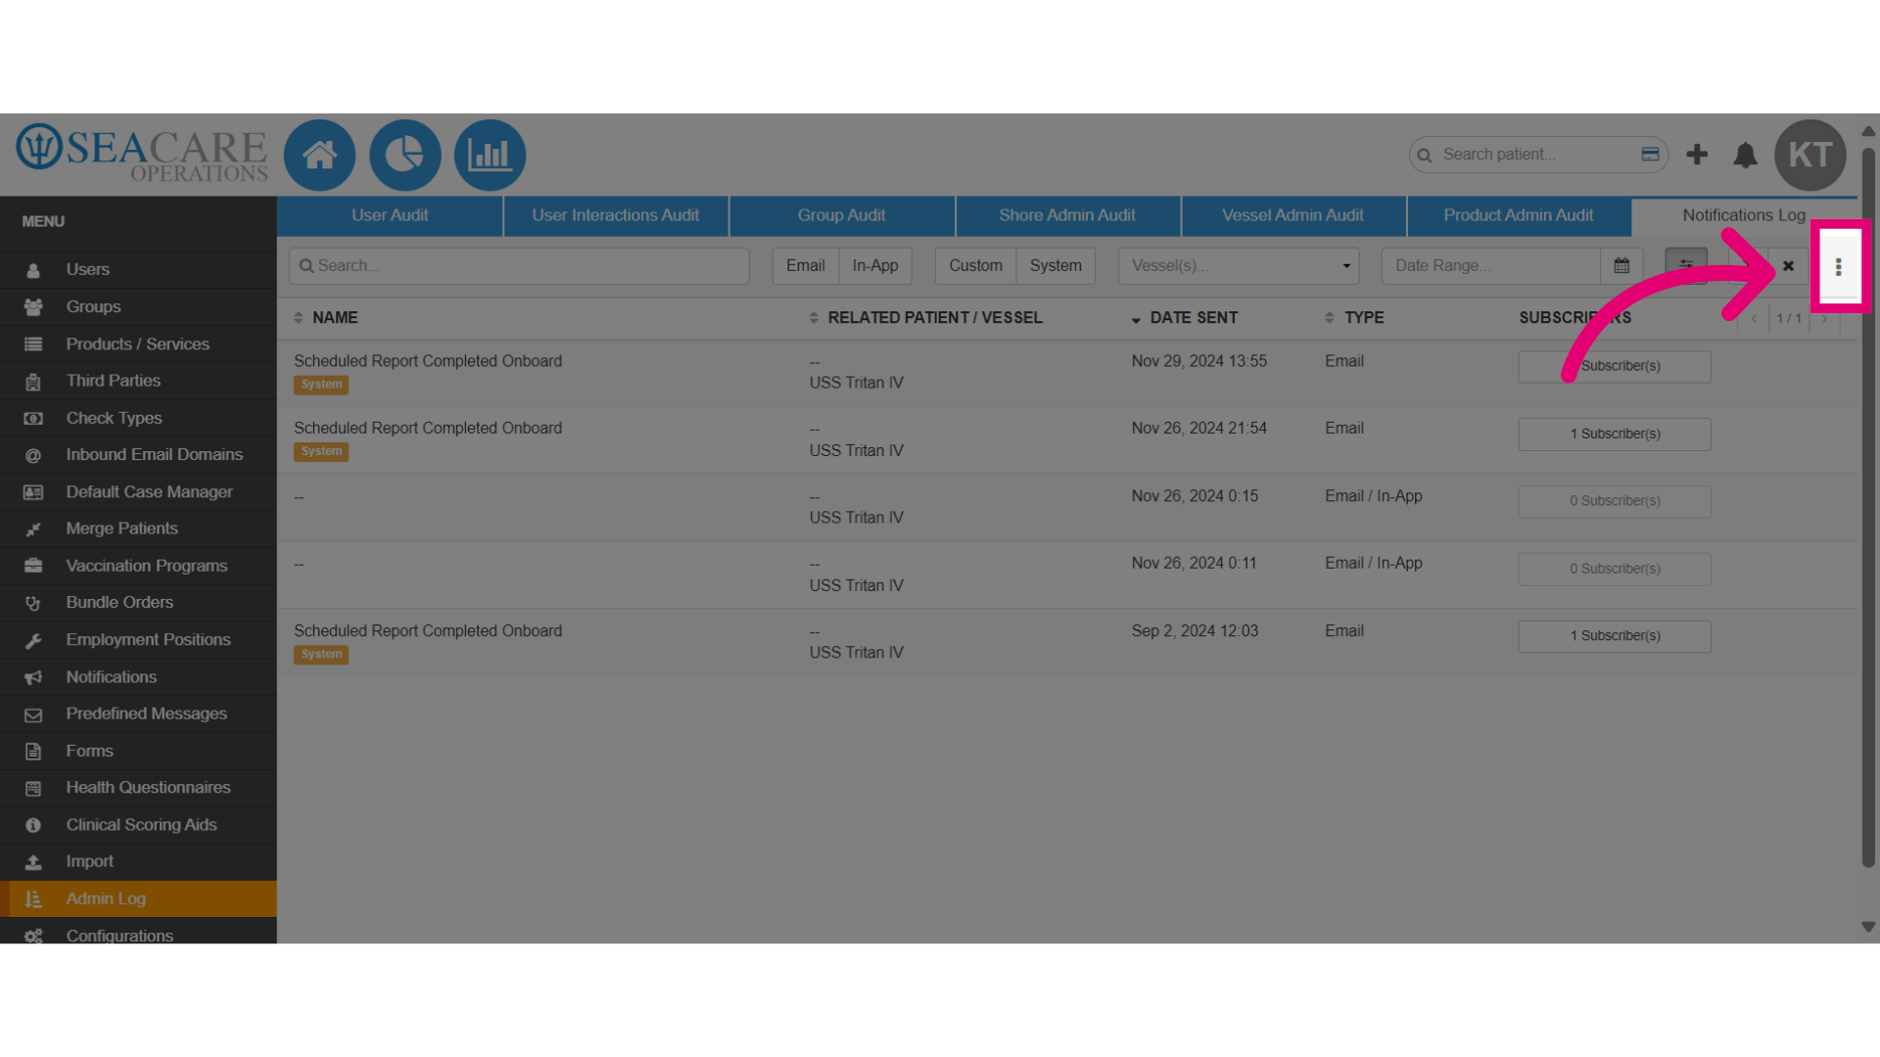Open the three-dot more options menu
This screenshot has width=1880, height=1057.
[1839, 266]
